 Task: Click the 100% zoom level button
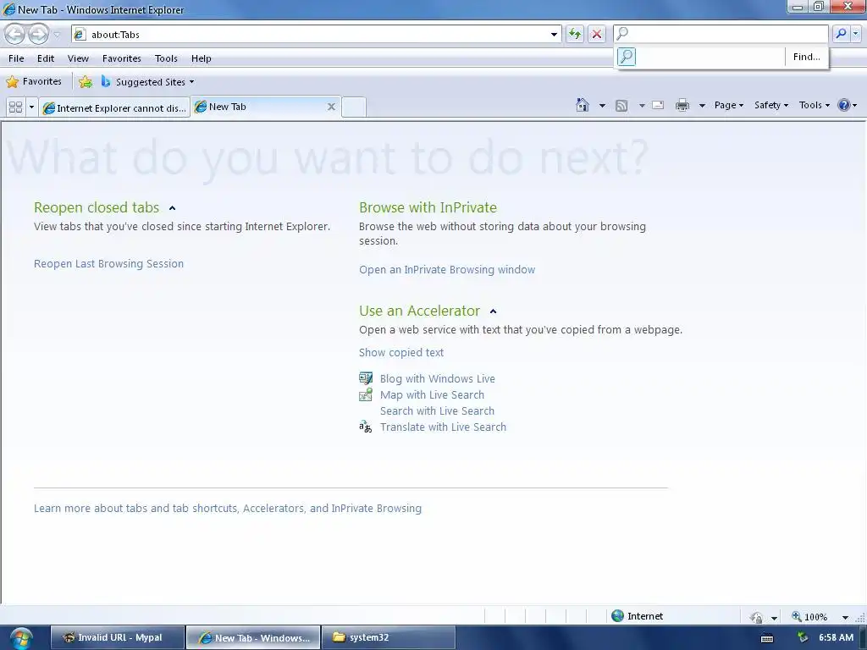pos(809,616)
